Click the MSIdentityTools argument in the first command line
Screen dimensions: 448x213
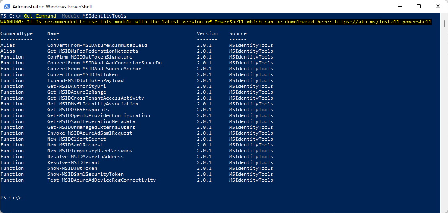pyautogui.click(x=104, y=16)
